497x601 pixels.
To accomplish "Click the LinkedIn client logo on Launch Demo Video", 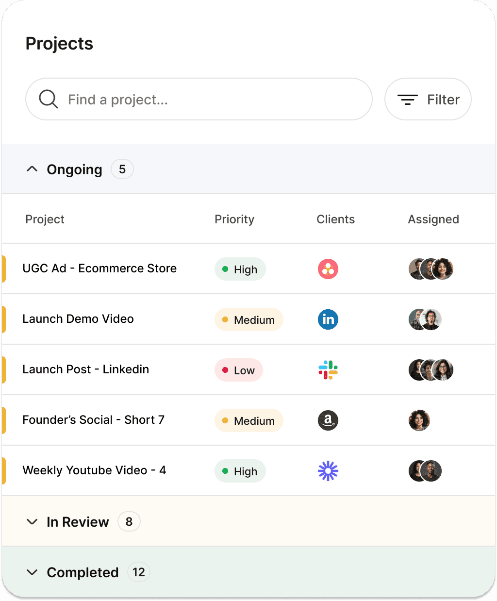I will click(x=328, y=319).
